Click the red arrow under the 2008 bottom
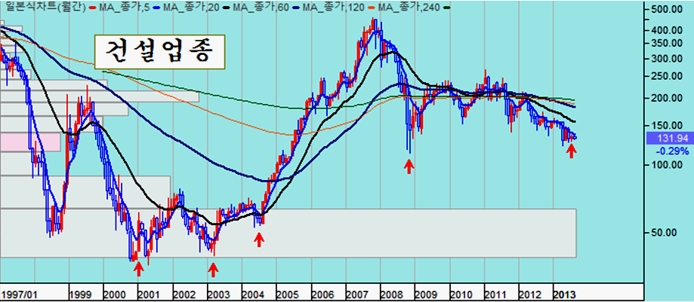Viewport: 694px width, 302px height. [x=409, y=166]
